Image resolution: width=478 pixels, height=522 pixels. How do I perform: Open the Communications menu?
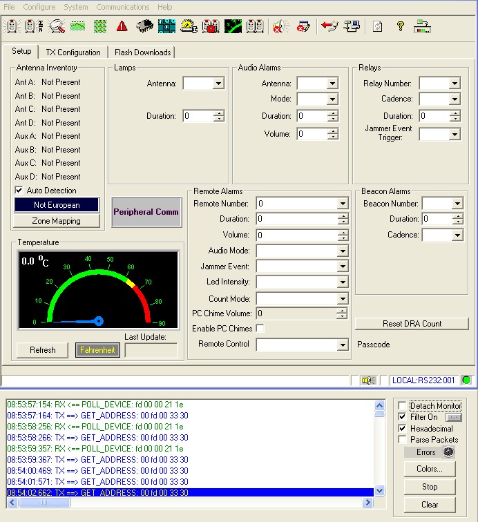(122, 7)
